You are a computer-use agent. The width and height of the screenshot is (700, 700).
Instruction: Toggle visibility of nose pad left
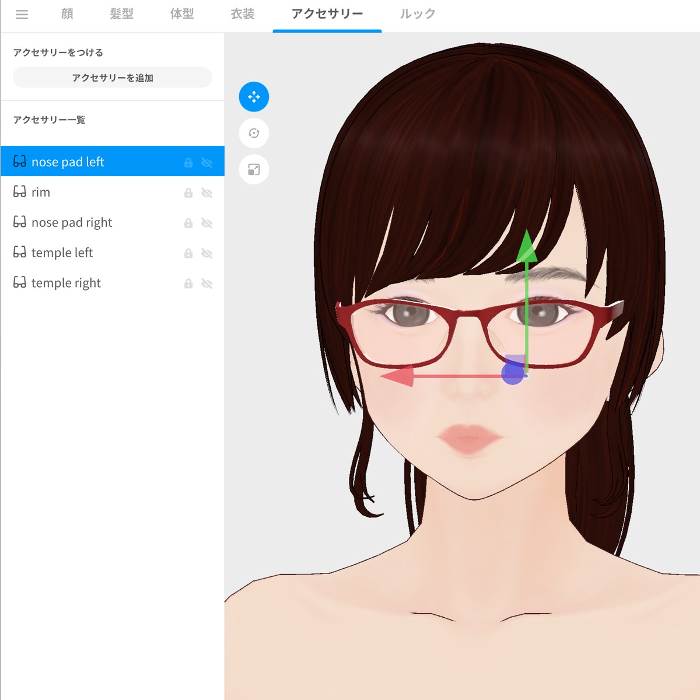point(206,163)
